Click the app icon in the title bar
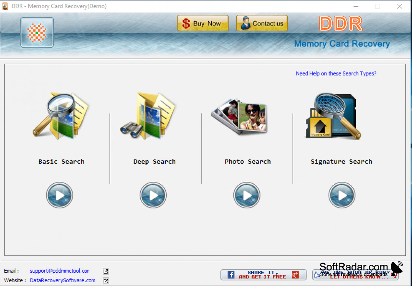 5,6
